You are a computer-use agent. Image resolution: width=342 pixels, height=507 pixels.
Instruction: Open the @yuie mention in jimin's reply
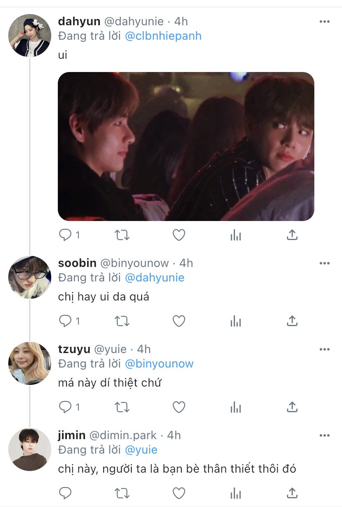(141, 450)
